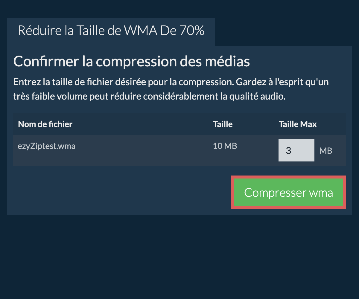Click the 70% text in the tab title
This screenshot has width=359, height=299.
click(192, 31)
